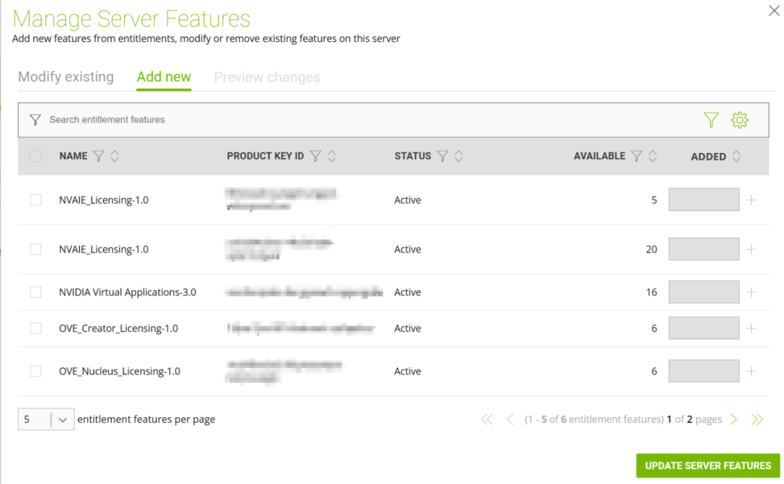Click added quantity field for OVE_Nucleus_Licensing-1.0
Viewport: 784px width, 484px height.
pos(704,371)
